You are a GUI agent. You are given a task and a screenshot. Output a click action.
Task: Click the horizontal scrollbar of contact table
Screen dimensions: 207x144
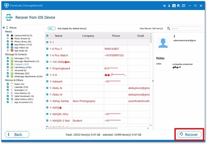click(82, 128)
